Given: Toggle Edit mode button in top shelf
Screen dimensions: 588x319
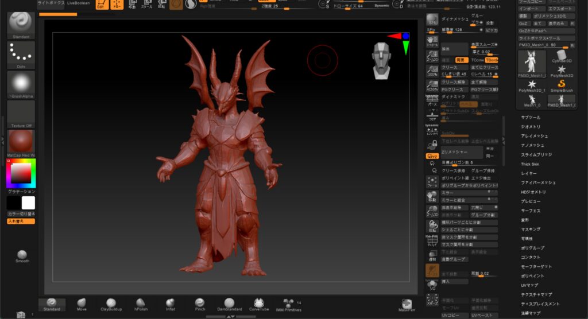Looking at the screenshot, I should tap(102, 4).
